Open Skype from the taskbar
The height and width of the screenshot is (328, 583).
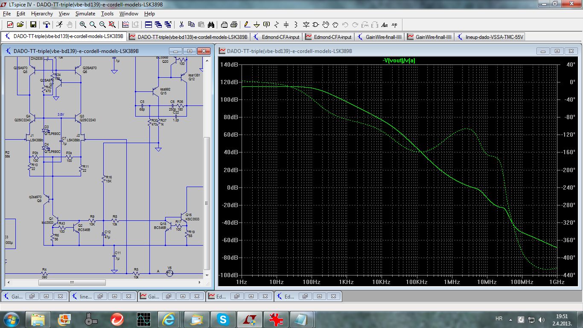pos(222,319)
